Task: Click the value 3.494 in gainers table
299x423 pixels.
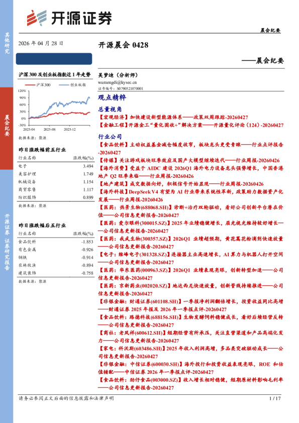Action: [88, 166]
